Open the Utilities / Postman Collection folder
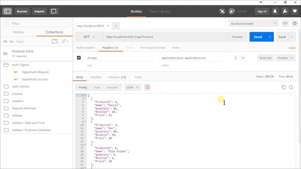Viewport: 301px width, 169px height. point(32,130)
